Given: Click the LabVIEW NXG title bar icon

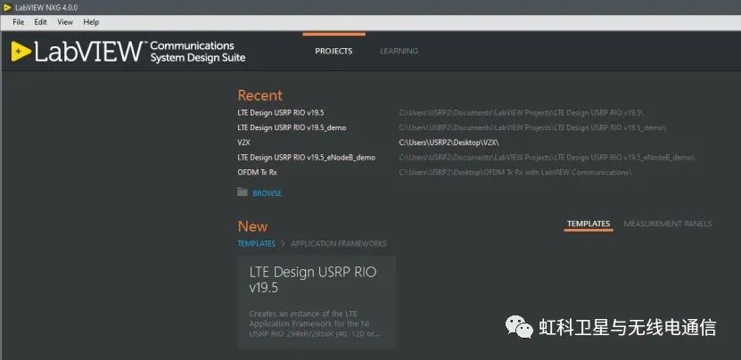Looking at the screenshot, I should [7, 7].
